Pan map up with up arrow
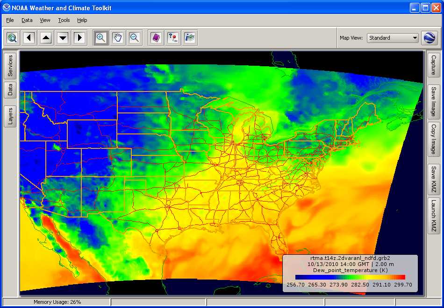 click(46, 38)
